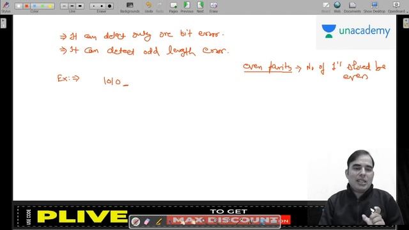409x230 pixels.
Task: Open the Backgrounds menu
Action: tap(130, 7)
